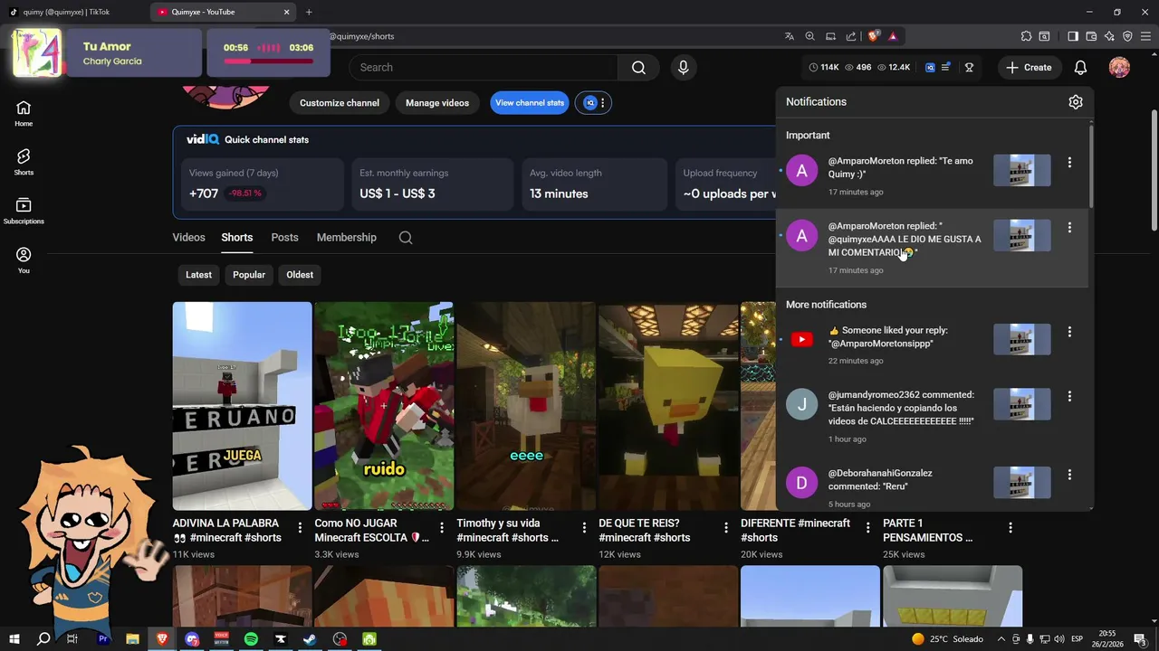Viewport: 1159px width, 651px height.
Task: Open Brave Leo AI sparkle icon
Action: 1109,36
